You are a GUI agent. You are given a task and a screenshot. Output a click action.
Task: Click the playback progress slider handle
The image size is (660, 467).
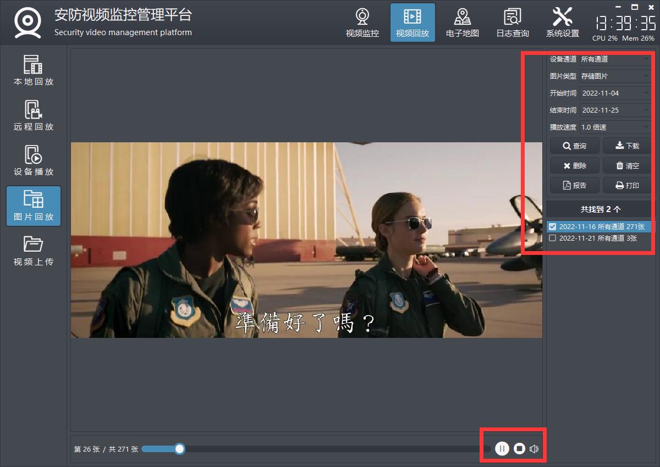point(179,449)
